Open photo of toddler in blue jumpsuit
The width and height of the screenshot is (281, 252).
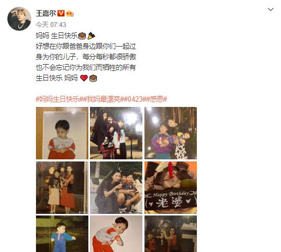pyautogui.click(x=62, y=233)
